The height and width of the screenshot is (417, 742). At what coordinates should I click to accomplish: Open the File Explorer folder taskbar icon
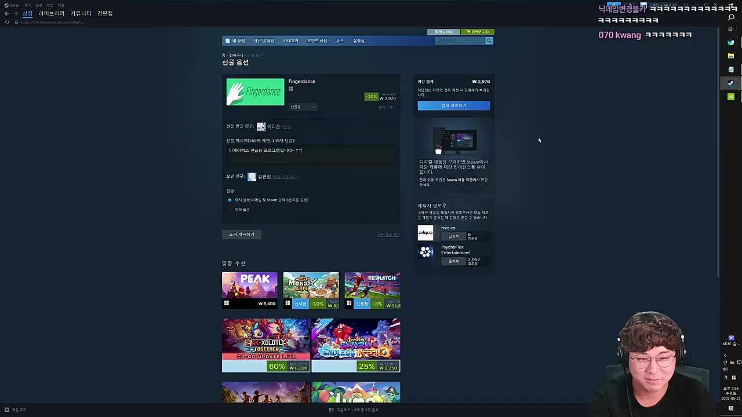(731, 56)
